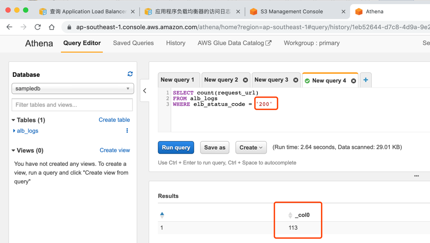The height and width of the screenshot is (243, 430).
Task: Open the sampledb database dropdown
Action: (x=73, y=88)
